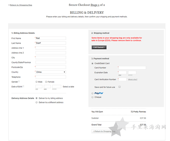Click the PayPal logo
This screenshot has height=141, width=170.
point(99,93)
